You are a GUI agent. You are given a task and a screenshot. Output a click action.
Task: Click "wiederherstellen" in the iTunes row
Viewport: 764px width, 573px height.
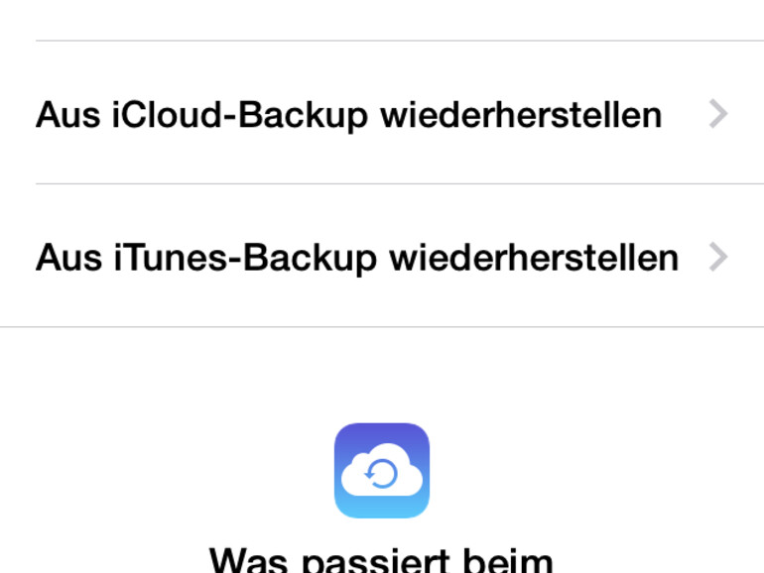[x=534, y=258]
